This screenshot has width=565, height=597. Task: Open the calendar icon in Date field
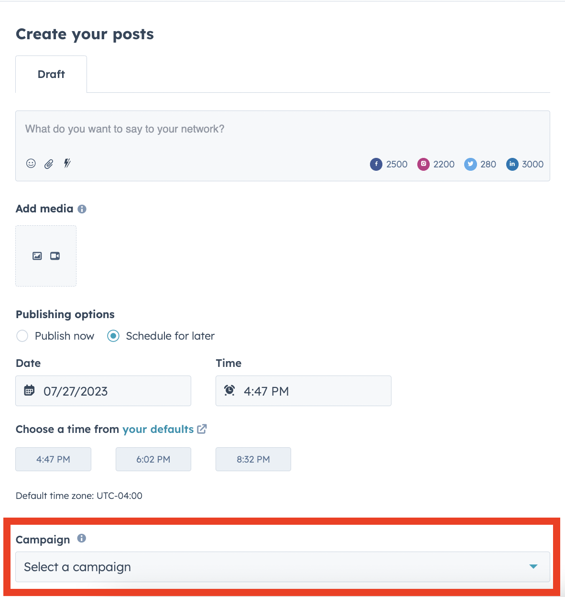(29, 390)
